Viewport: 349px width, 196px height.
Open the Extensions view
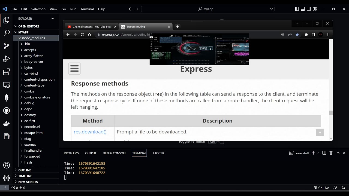(7, 72)
